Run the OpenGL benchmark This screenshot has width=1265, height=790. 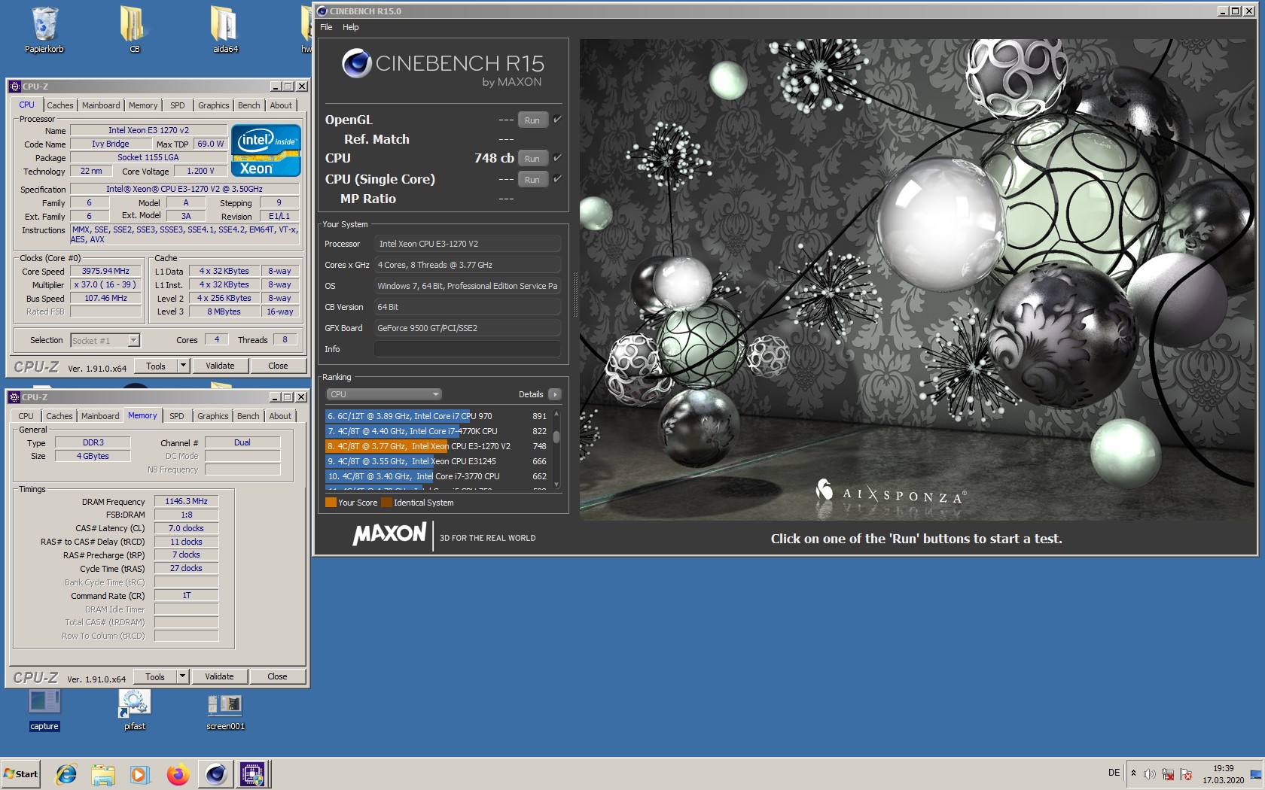click(x=532, y=120)
